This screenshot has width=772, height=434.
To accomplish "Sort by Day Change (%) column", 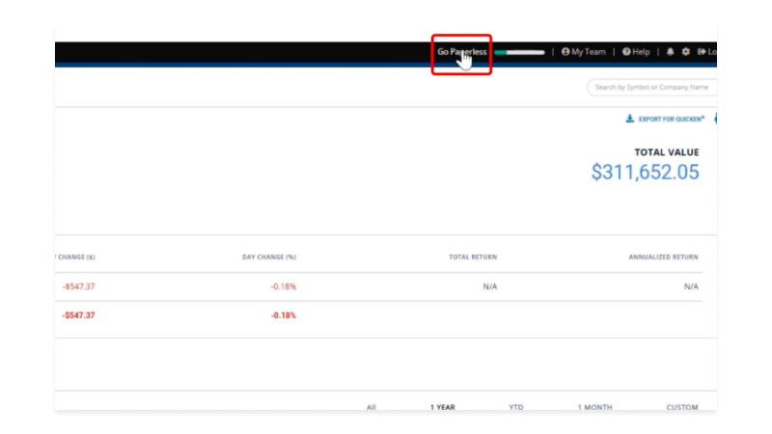I will [x=269, y=257].
